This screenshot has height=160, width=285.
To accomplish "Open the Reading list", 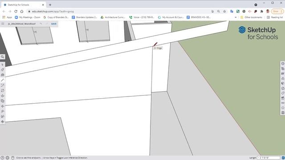I will pos(275,17).
